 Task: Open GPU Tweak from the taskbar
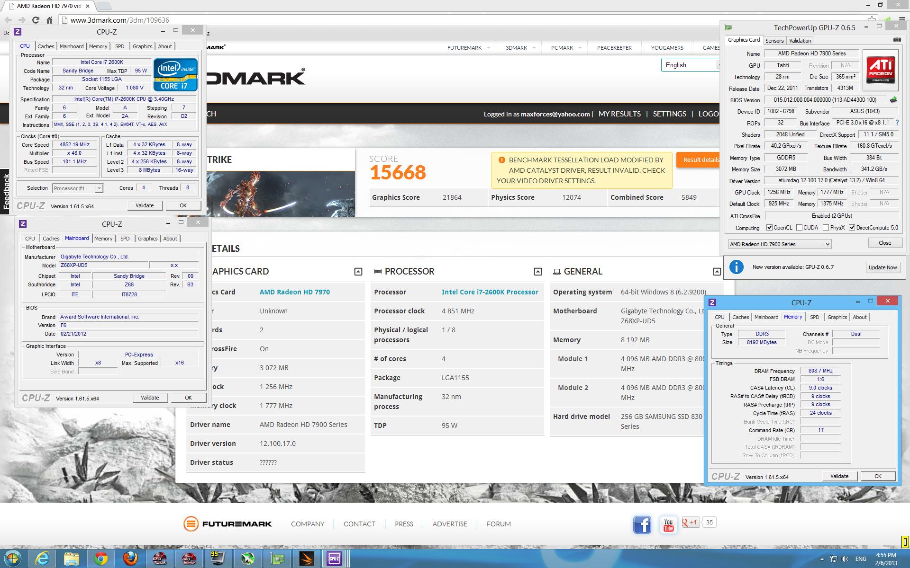pos(159,559)
